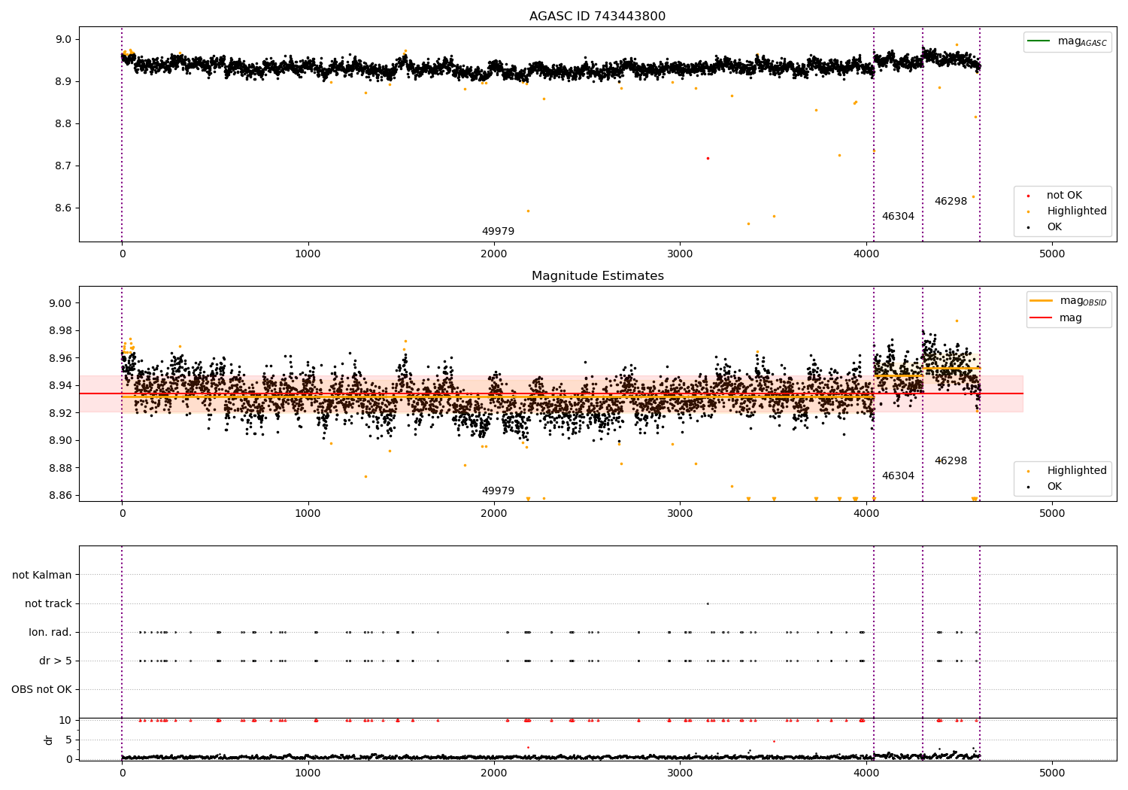Click the 'Magnitude Estimates' plot title
The width and height of the screenshot is (1128, 790).
pyautogui.click(x=597, y=276)
